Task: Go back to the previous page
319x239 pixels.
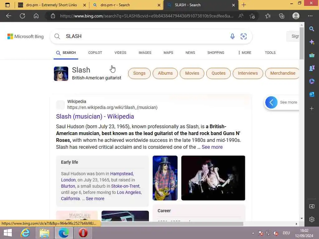Action: click(8, 16)
